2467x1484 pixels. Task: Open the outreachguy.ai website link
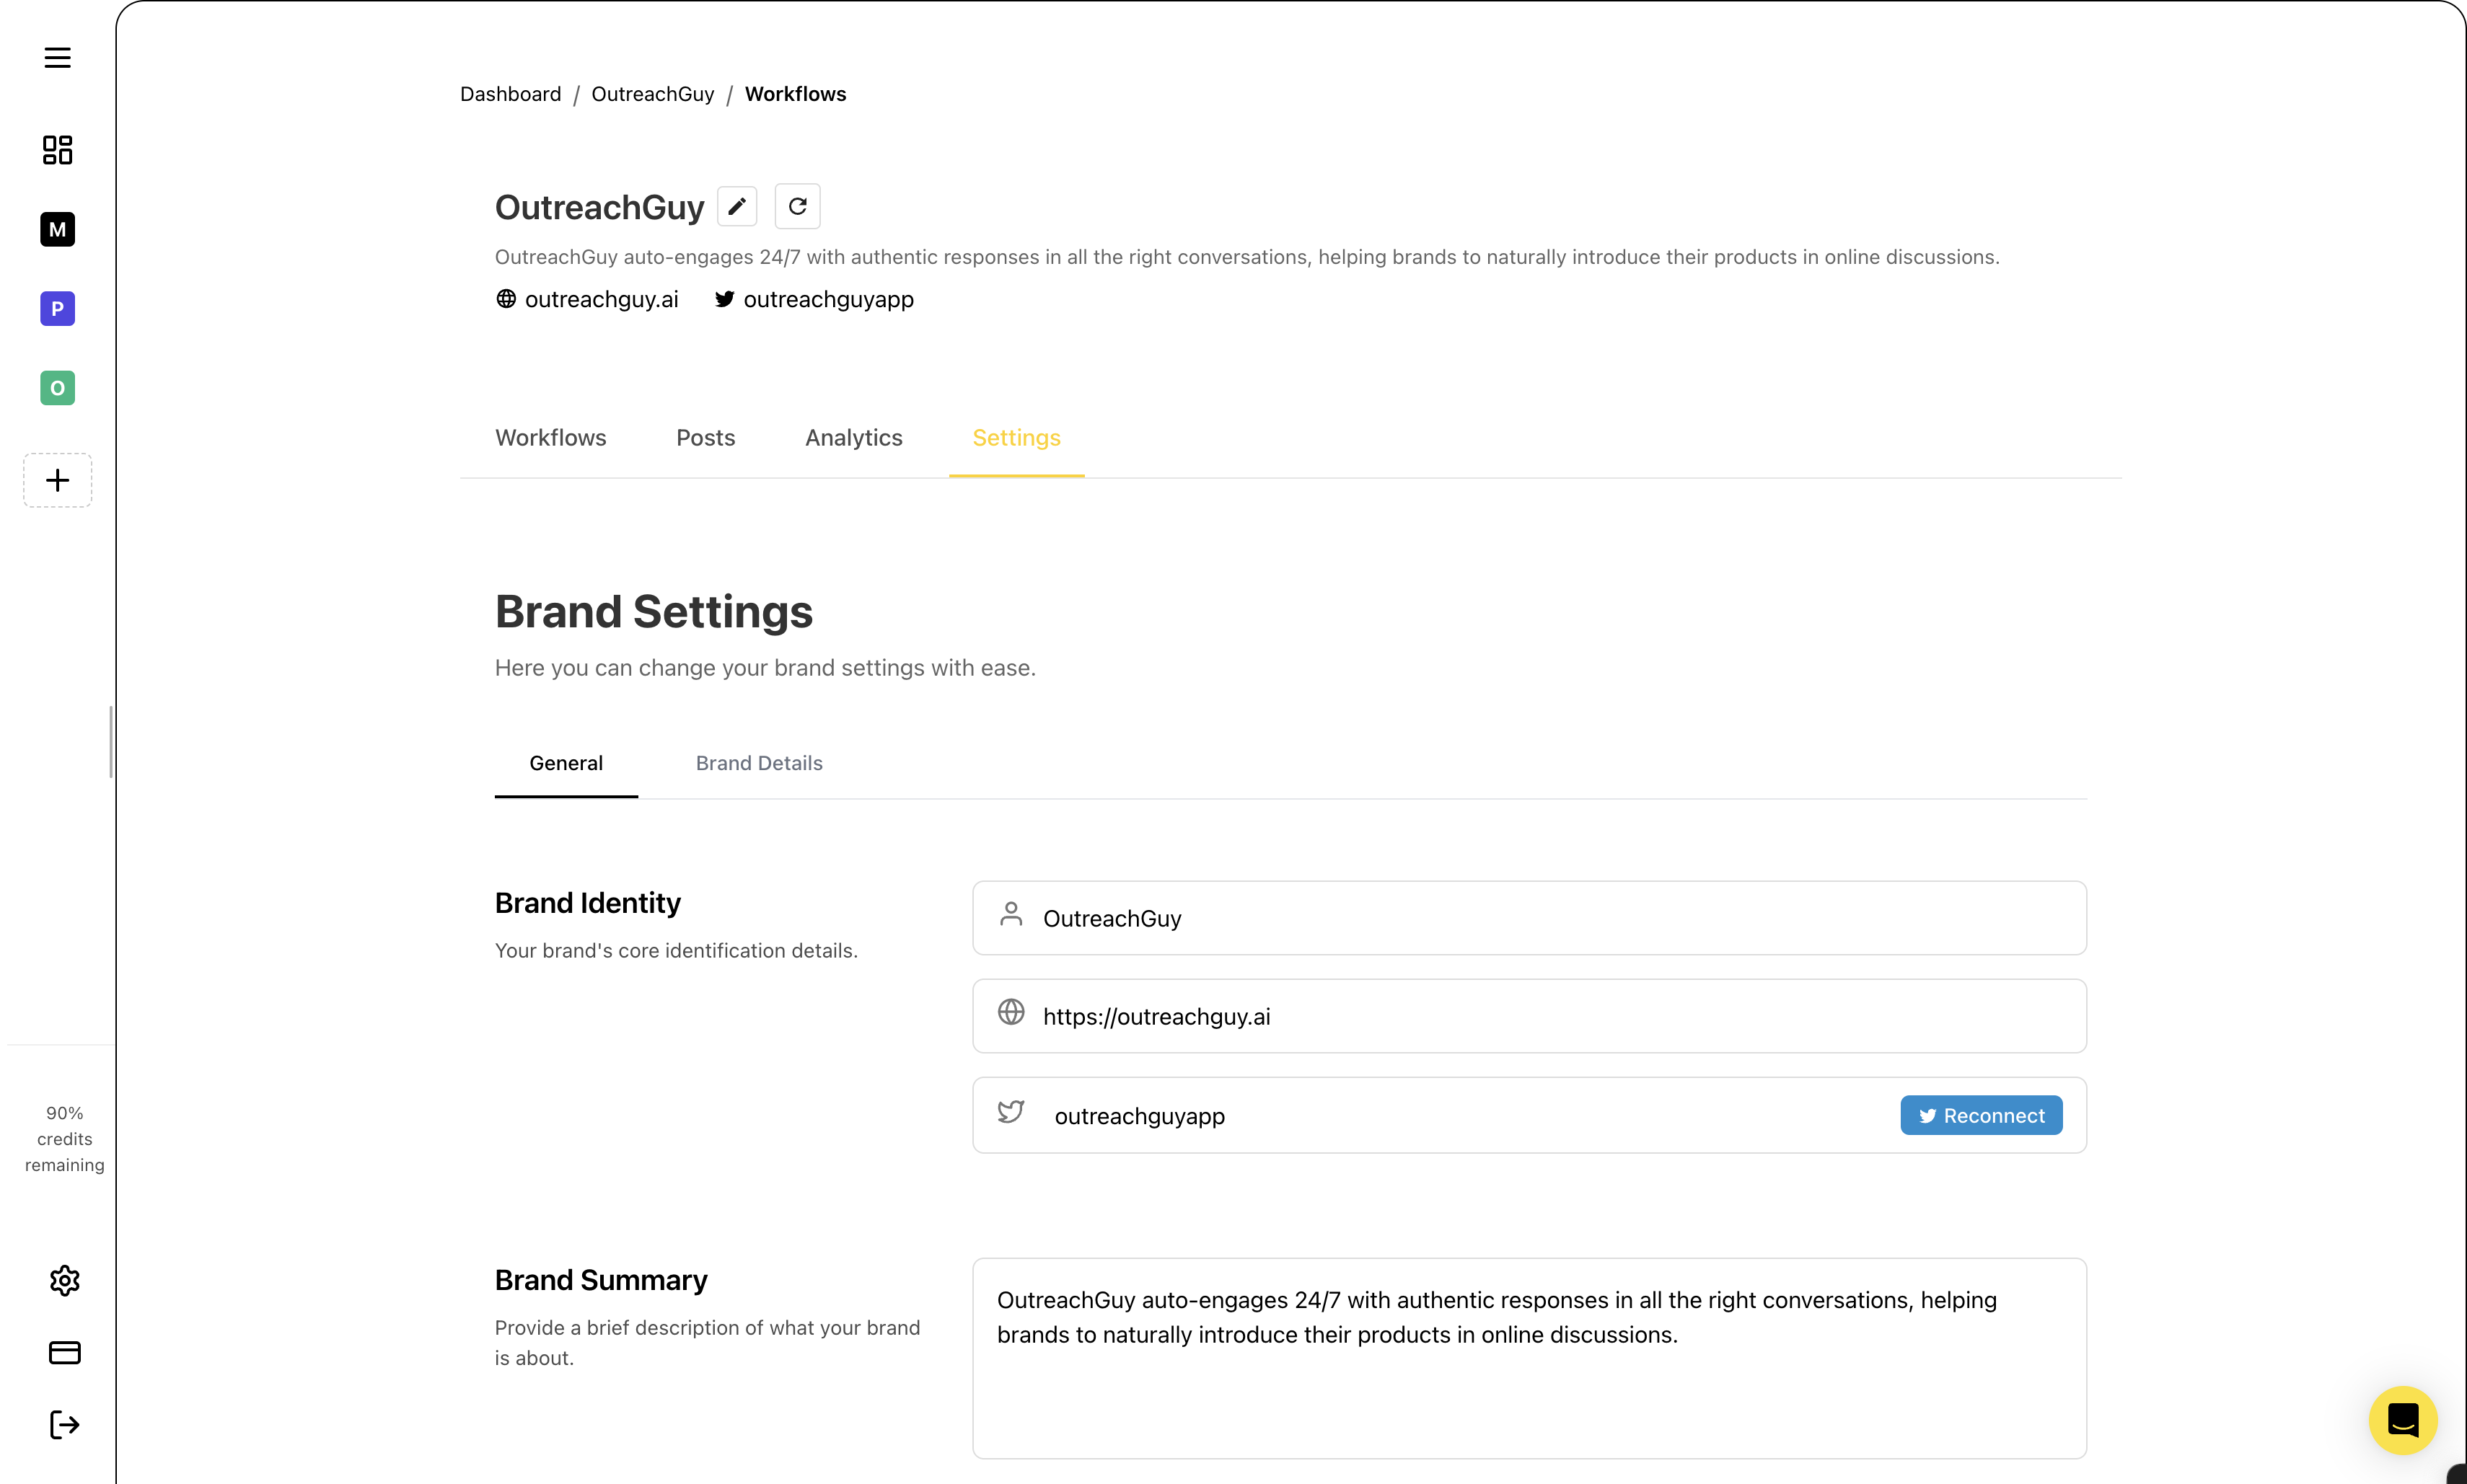(600, 299)
